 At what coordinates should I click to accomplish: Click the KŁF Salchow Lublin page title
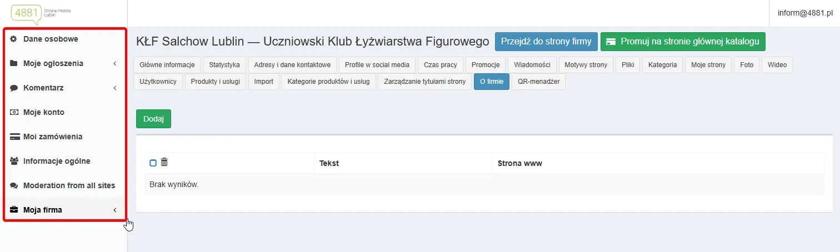[312, 41]
